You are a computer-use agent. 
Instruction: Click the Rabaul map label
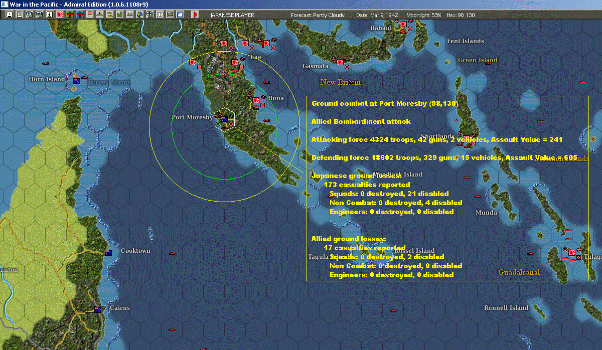coord(381,28)
